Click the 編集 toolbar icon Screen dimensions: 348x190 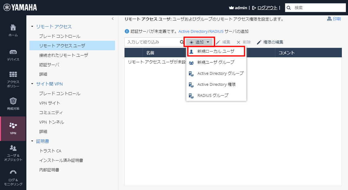click(x=218, y=42)
